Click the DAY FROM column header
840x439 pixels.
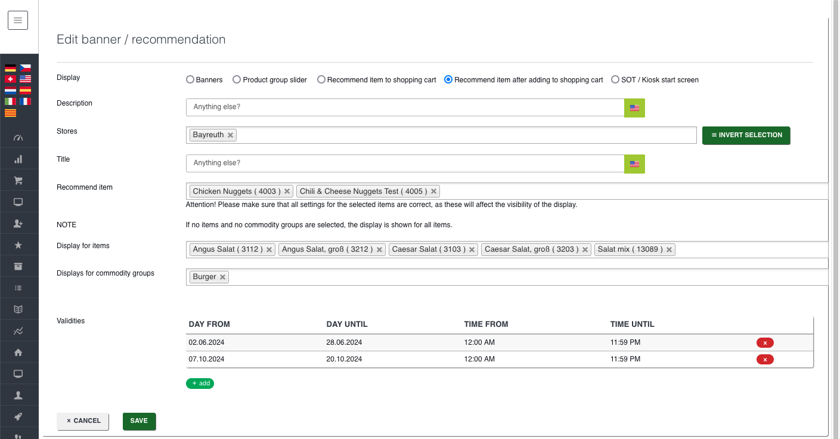tap(209, 324)
